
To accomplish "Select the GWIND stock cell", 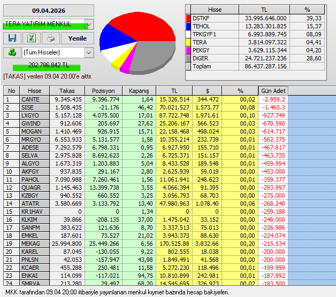I will tap(34, 123).
